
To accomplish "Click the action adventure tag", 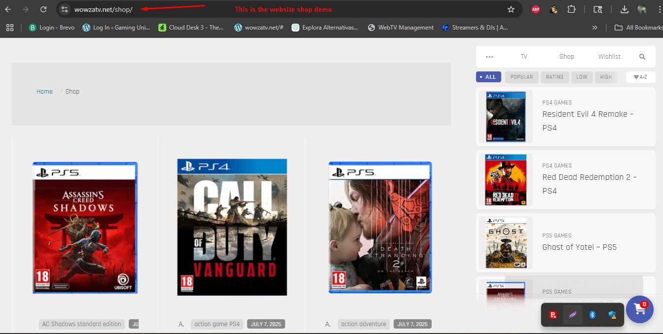I will click(x=364, y=324).
